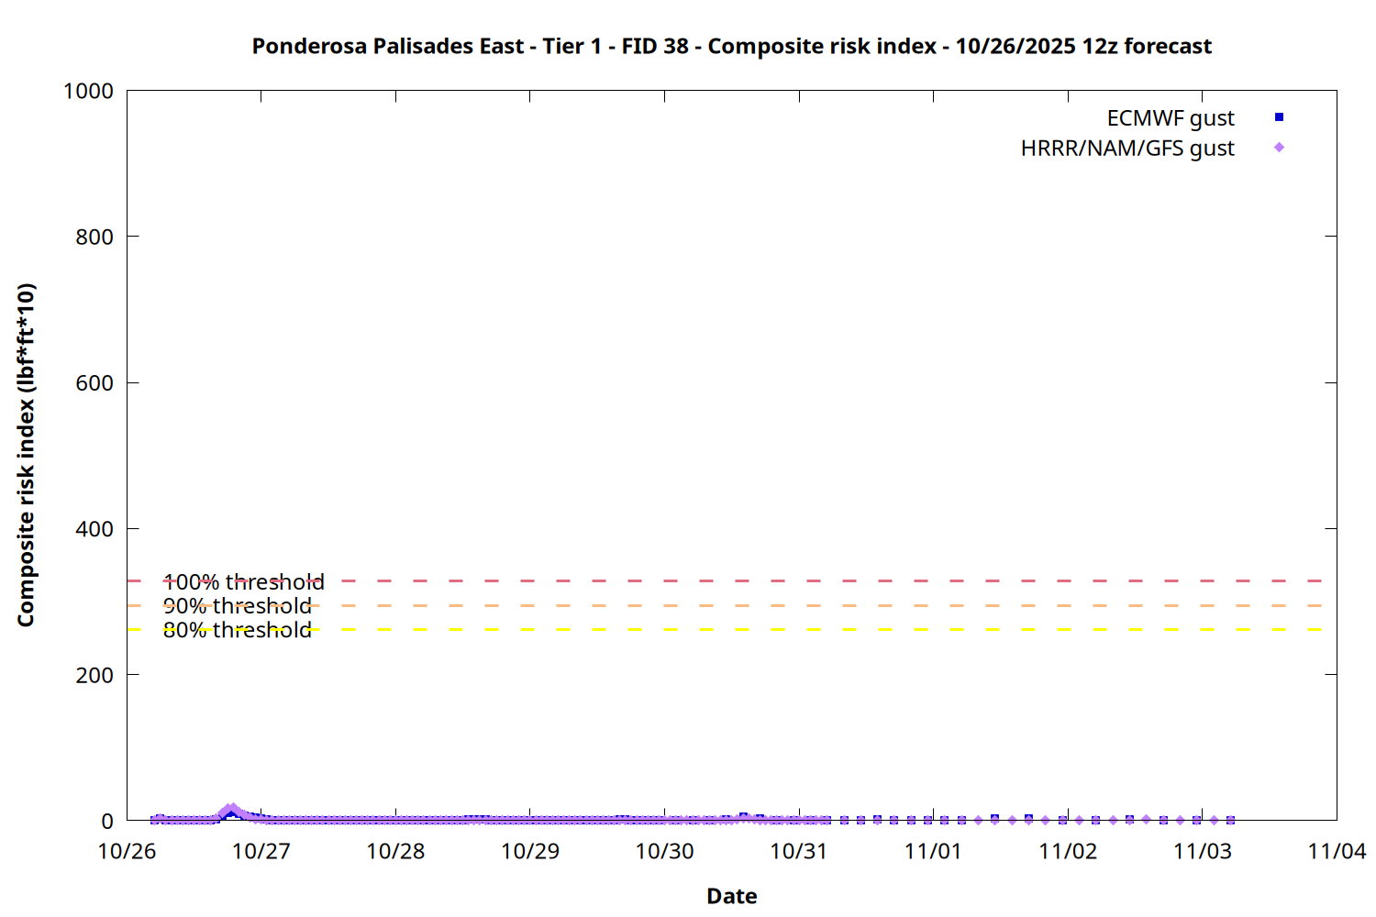Viewport: 1376px width, 917px height.
Task: Click the 400 y-axis tick label
Action: pos(94,529)
